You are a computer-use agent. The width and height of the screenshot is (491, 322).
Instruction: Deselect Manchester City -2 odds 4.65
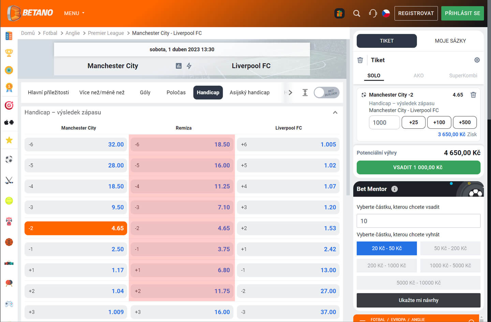[76, 228]
